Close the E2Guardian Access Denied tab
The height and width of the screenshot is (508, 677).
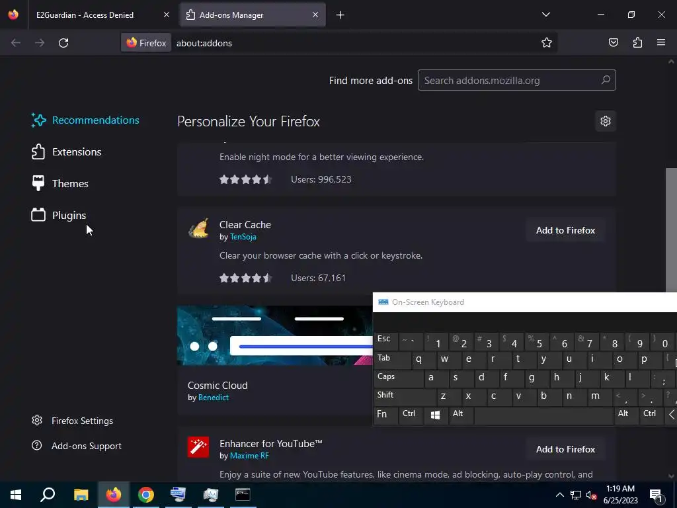tap(166, 15)
